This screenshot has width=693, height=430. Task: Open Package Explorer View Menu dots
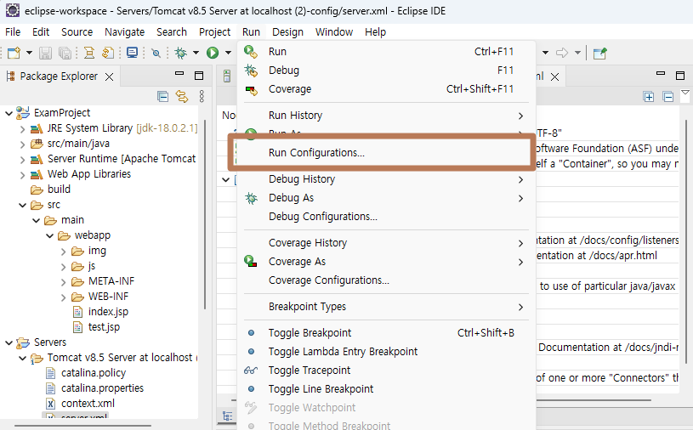[202, 96]
